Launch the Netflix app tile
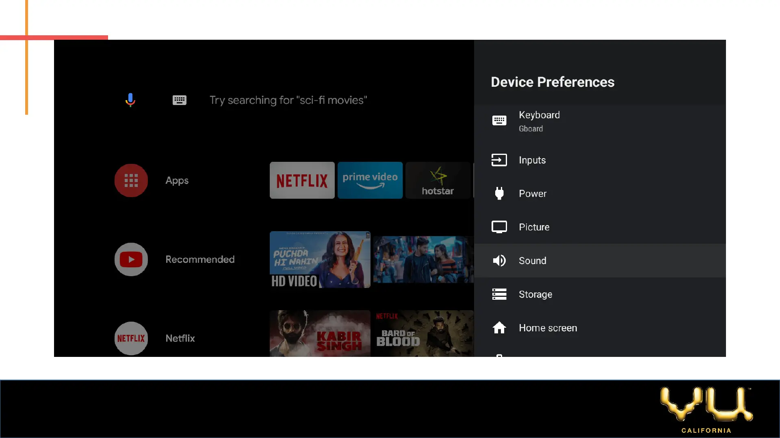The width and height of the screenshot is (780, 438). [x=302, y=180]
